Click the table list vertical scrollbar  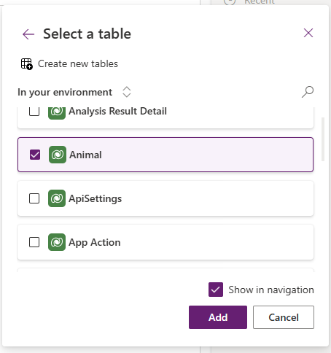pyautogui.click(x=323, y=139)
